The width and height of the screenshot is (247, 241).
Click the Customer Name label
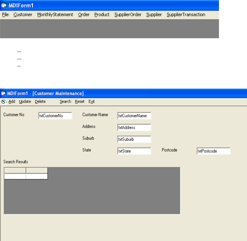click(95, 115)
